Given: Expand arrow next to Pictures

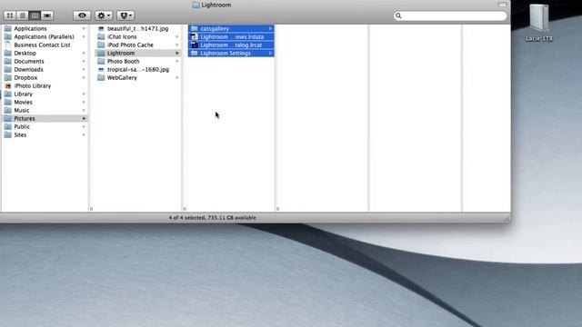Looking at the screenshot, I should click(x=85, y=118).
